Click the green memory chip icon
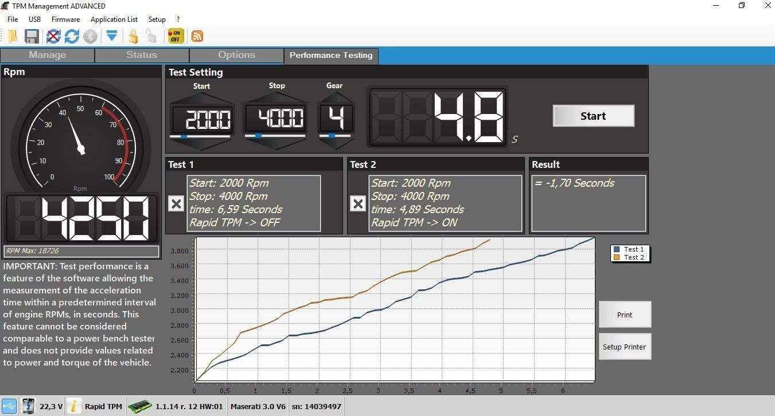The image size is (775, 416). click(139, 406)
